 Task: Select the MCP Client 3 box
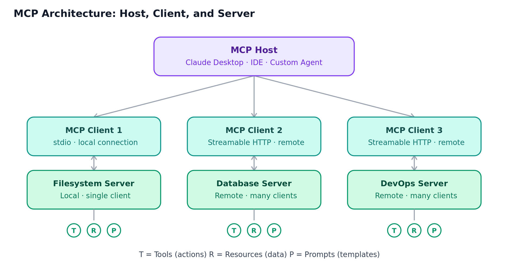[414, 136]
